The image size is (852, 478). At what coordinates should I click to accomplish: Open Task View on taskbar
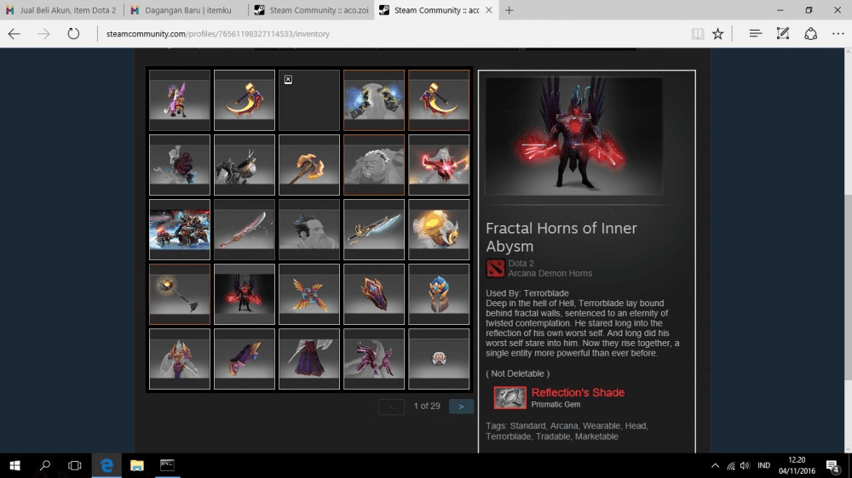tap(74, 465)
